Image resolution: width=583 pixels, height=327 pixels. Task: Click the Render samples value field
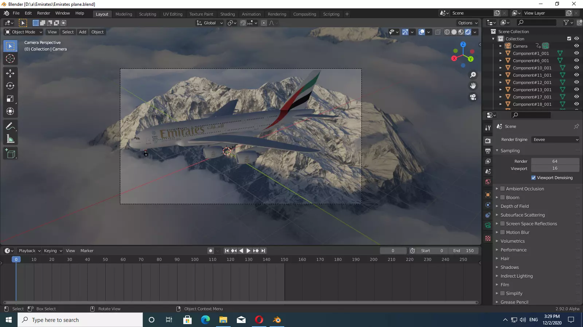click(555, 161)
